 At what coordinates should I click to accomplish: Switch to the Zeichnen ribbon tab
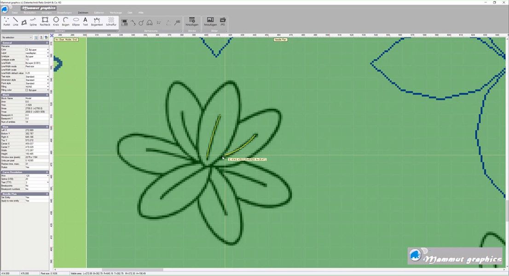click(83, 12)
